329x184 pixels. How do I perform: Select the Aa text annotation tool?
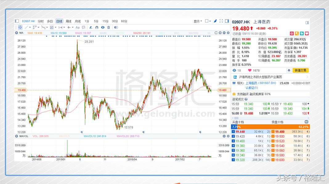point(77,27)
